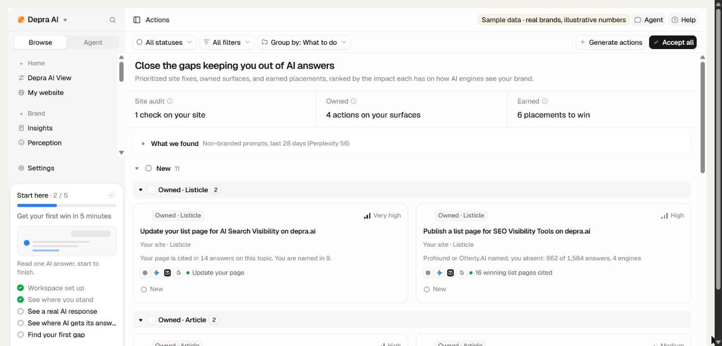Click the Gemini engine icon on Update your list page card
Image resolution: width=722 pixels, height=346 pixels.
156,273
